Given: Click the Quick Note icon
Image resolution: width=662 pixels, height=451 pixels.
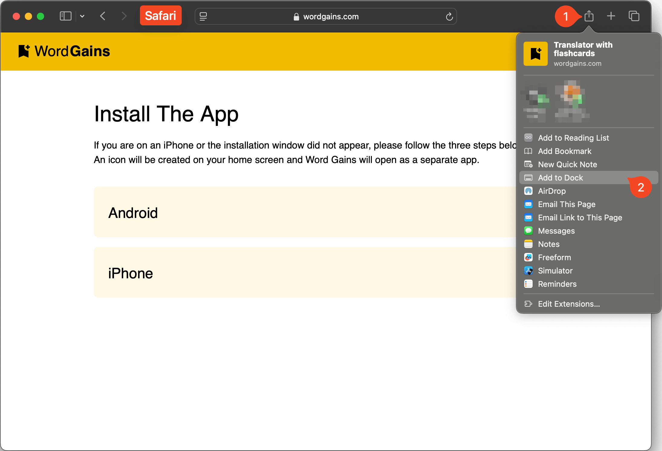Looking at the screenshot, I should [528, 164].
